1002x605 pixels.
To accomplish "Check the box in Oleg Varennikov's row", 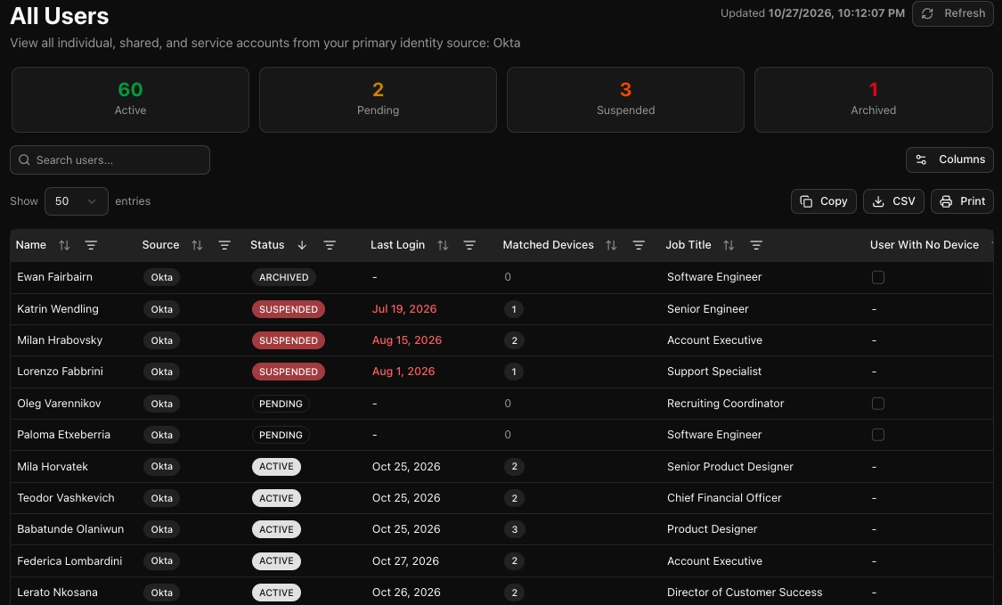I will click(878, 404).
